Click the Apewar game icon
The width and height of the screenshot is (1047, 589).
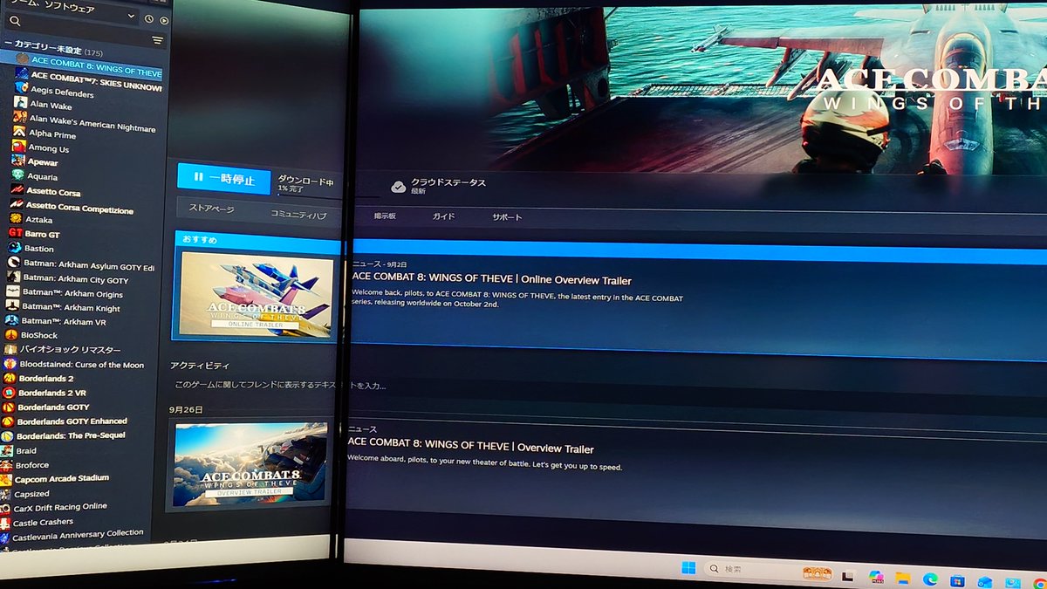coord(17,161)
